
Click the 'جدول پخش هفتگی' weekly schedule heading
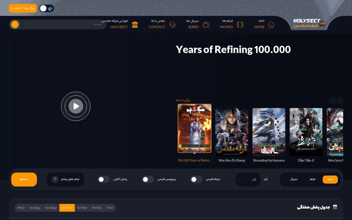coord(313,207)
